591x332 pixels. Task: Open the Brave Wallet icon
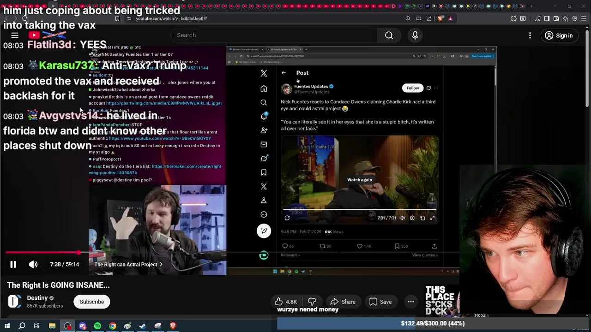click(556, 18)
